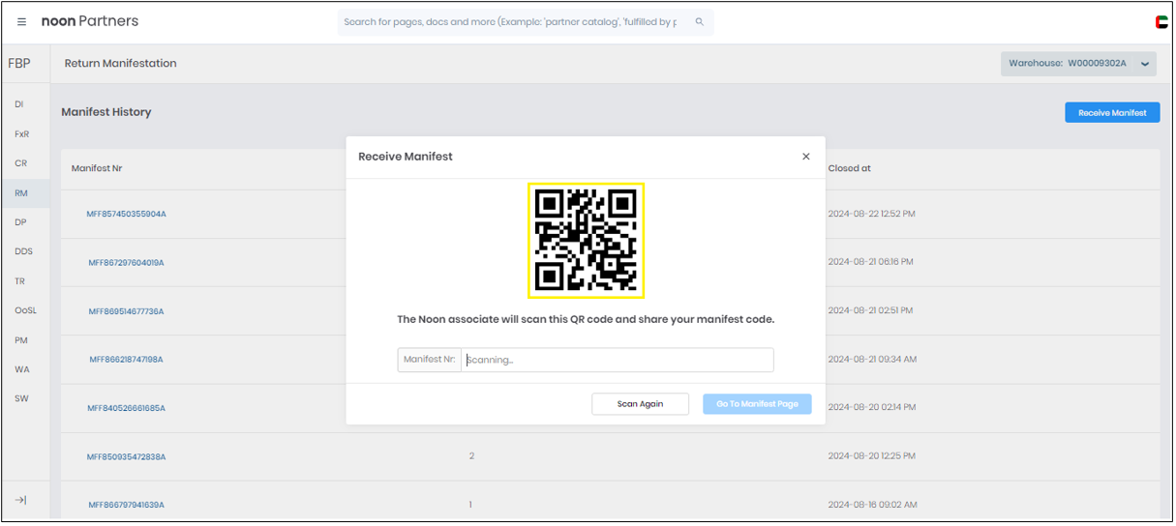Click closed date 2024-08-21 06:16 PM
This screenshot has width=1176, height=526.
coord(870,262)
